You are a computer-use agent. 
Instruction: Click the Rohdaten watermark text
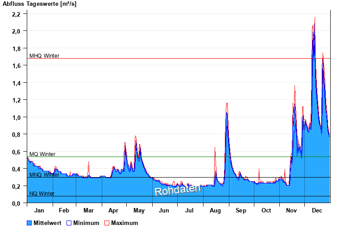178,190
